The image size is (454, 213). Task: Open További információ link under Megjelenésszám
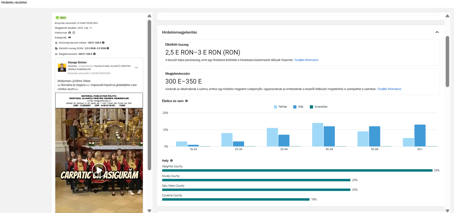pos(389,89)
